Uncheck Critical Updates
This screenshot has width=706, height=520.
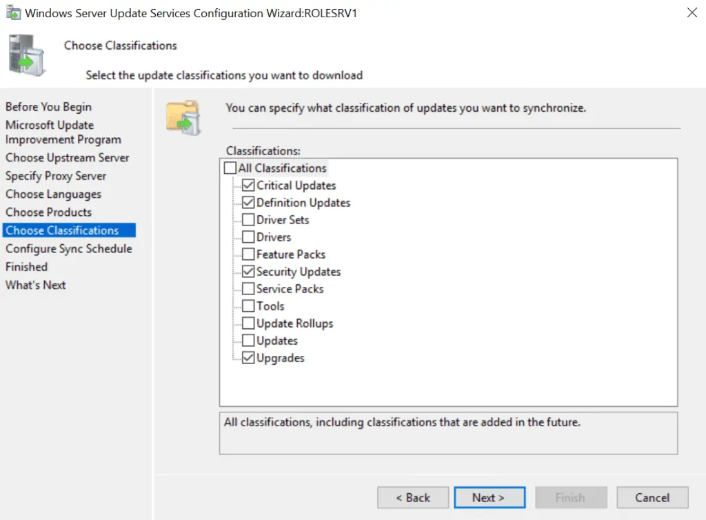tap(249, 185)
